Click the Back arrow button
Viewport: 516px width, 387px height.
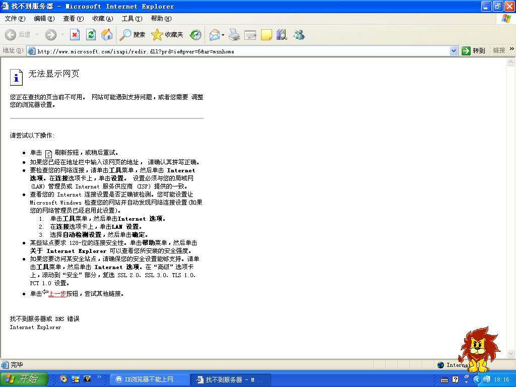pyautogui.click(x=11, y=35)
